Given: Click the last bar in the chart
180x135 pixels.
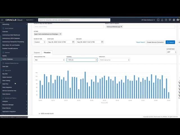Looking at the screenshot, I should (x=169, y=95).
